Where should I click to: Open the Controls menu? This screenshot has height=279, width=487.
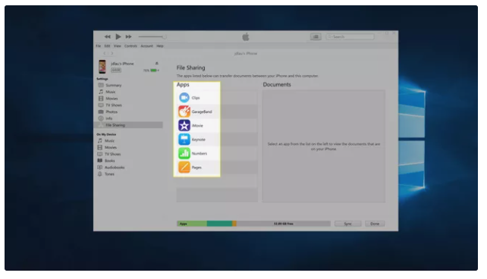tap(130, 46)
